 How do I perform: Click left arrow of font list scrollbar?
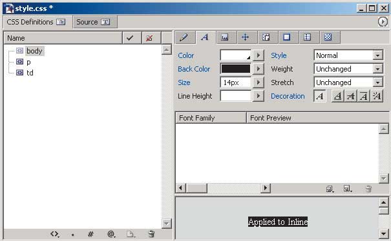point(181,188)
